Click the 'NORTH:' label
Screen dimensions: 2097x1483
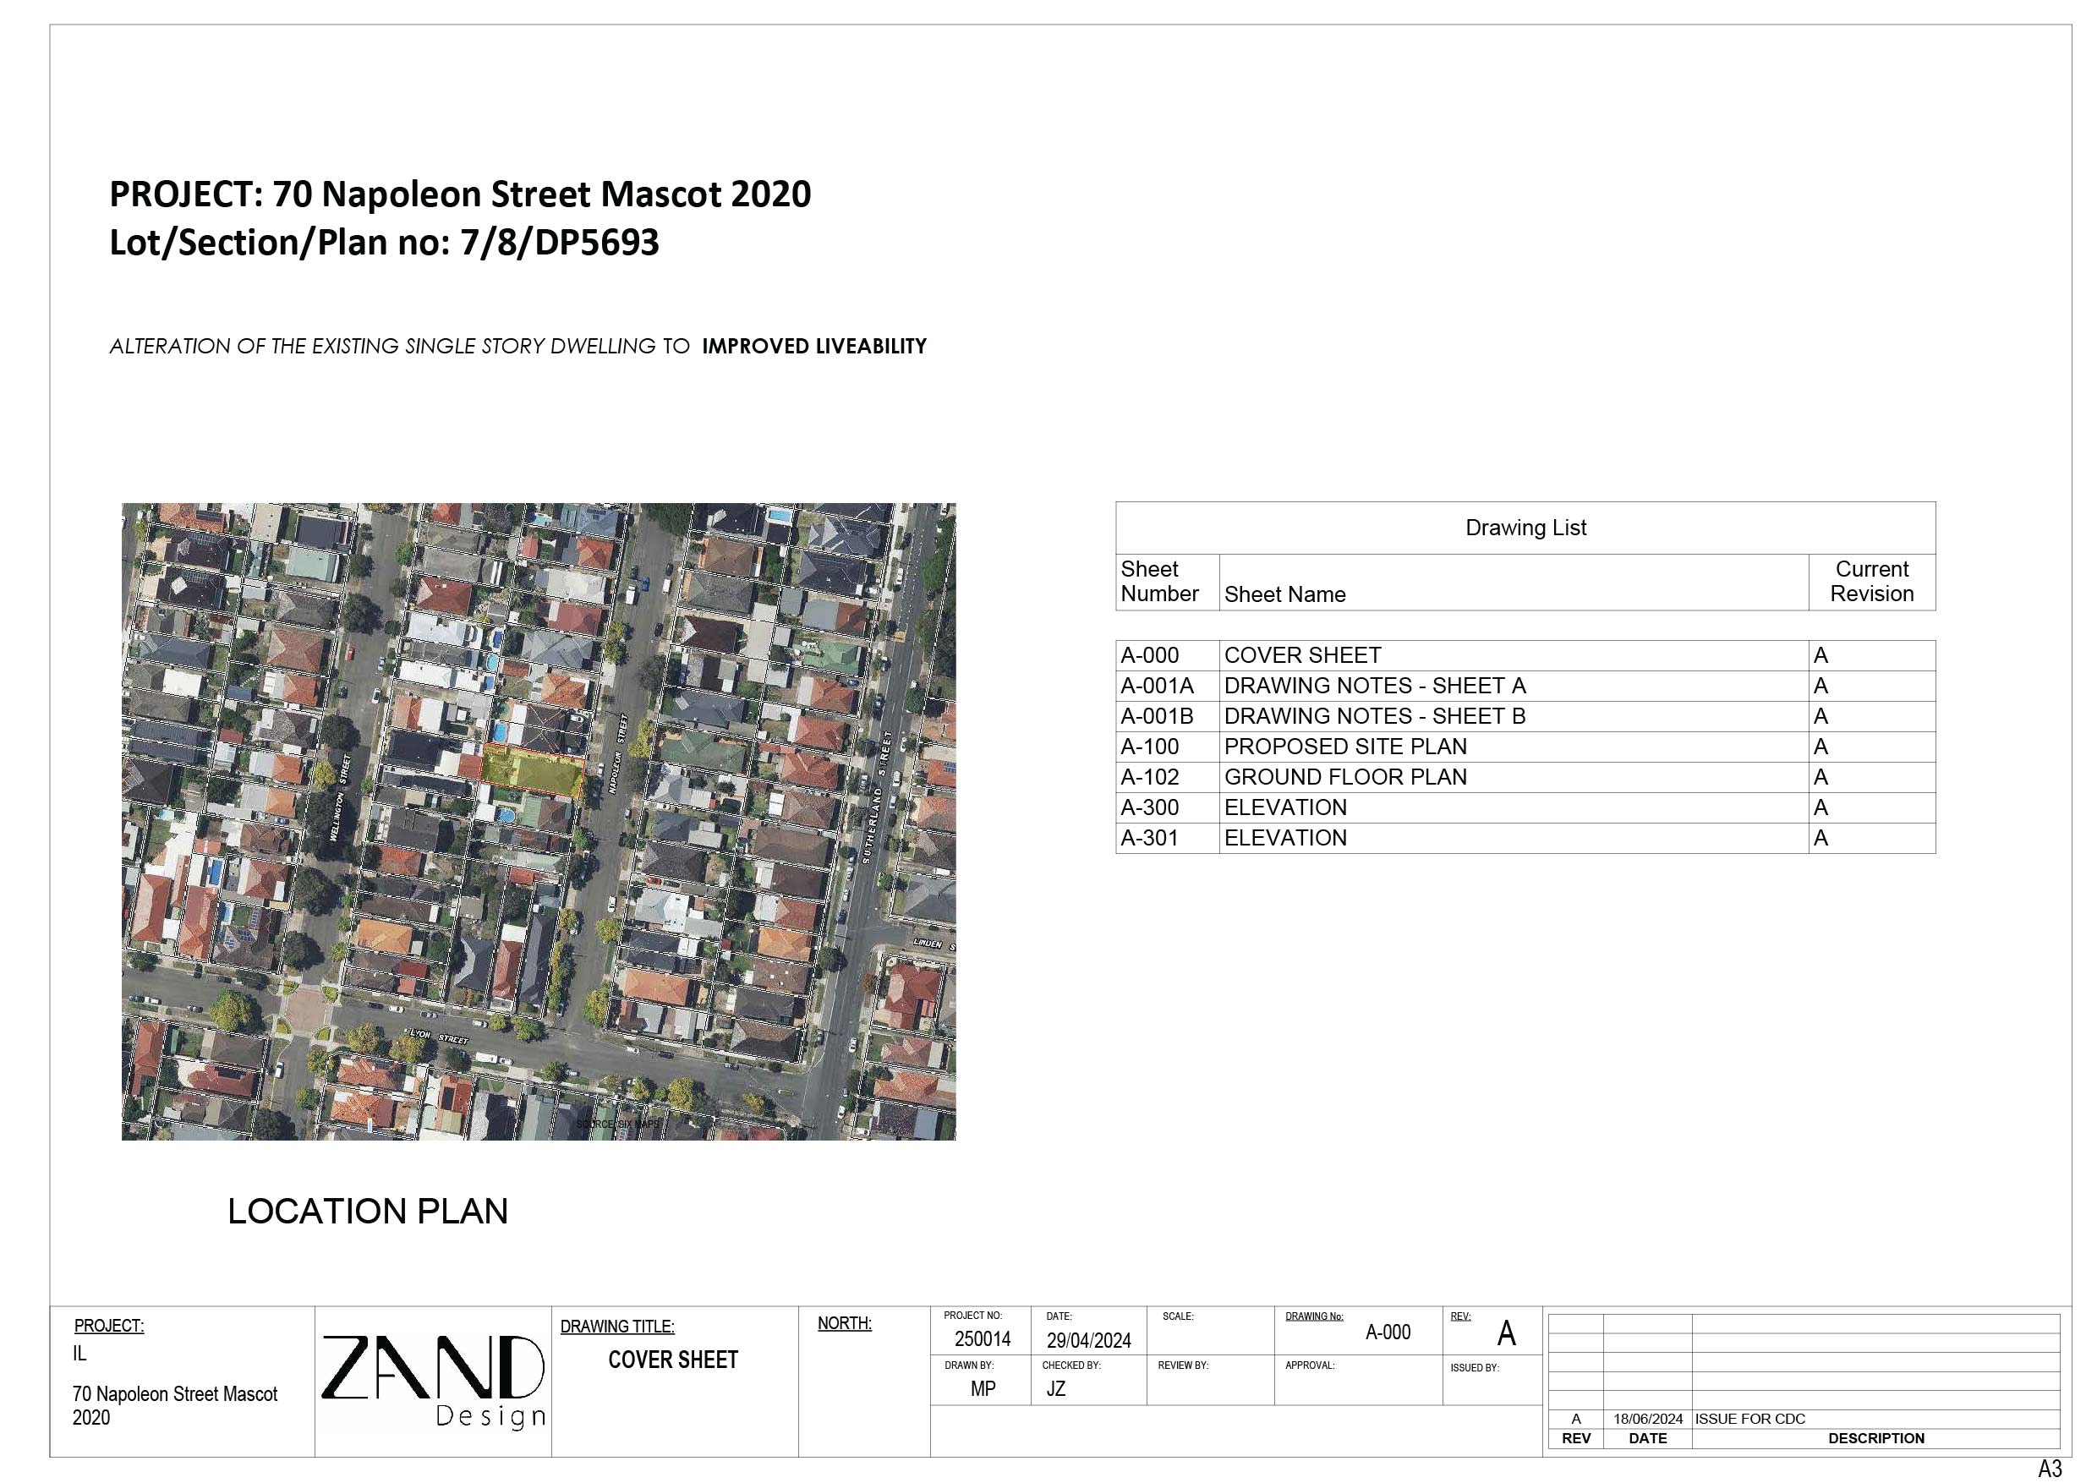click(844, 1324)
